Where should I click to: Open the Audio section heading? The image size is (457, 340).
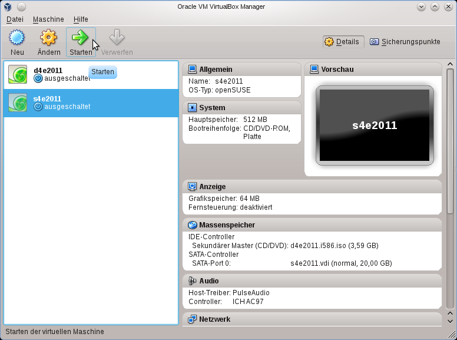(x=209, y=281)
